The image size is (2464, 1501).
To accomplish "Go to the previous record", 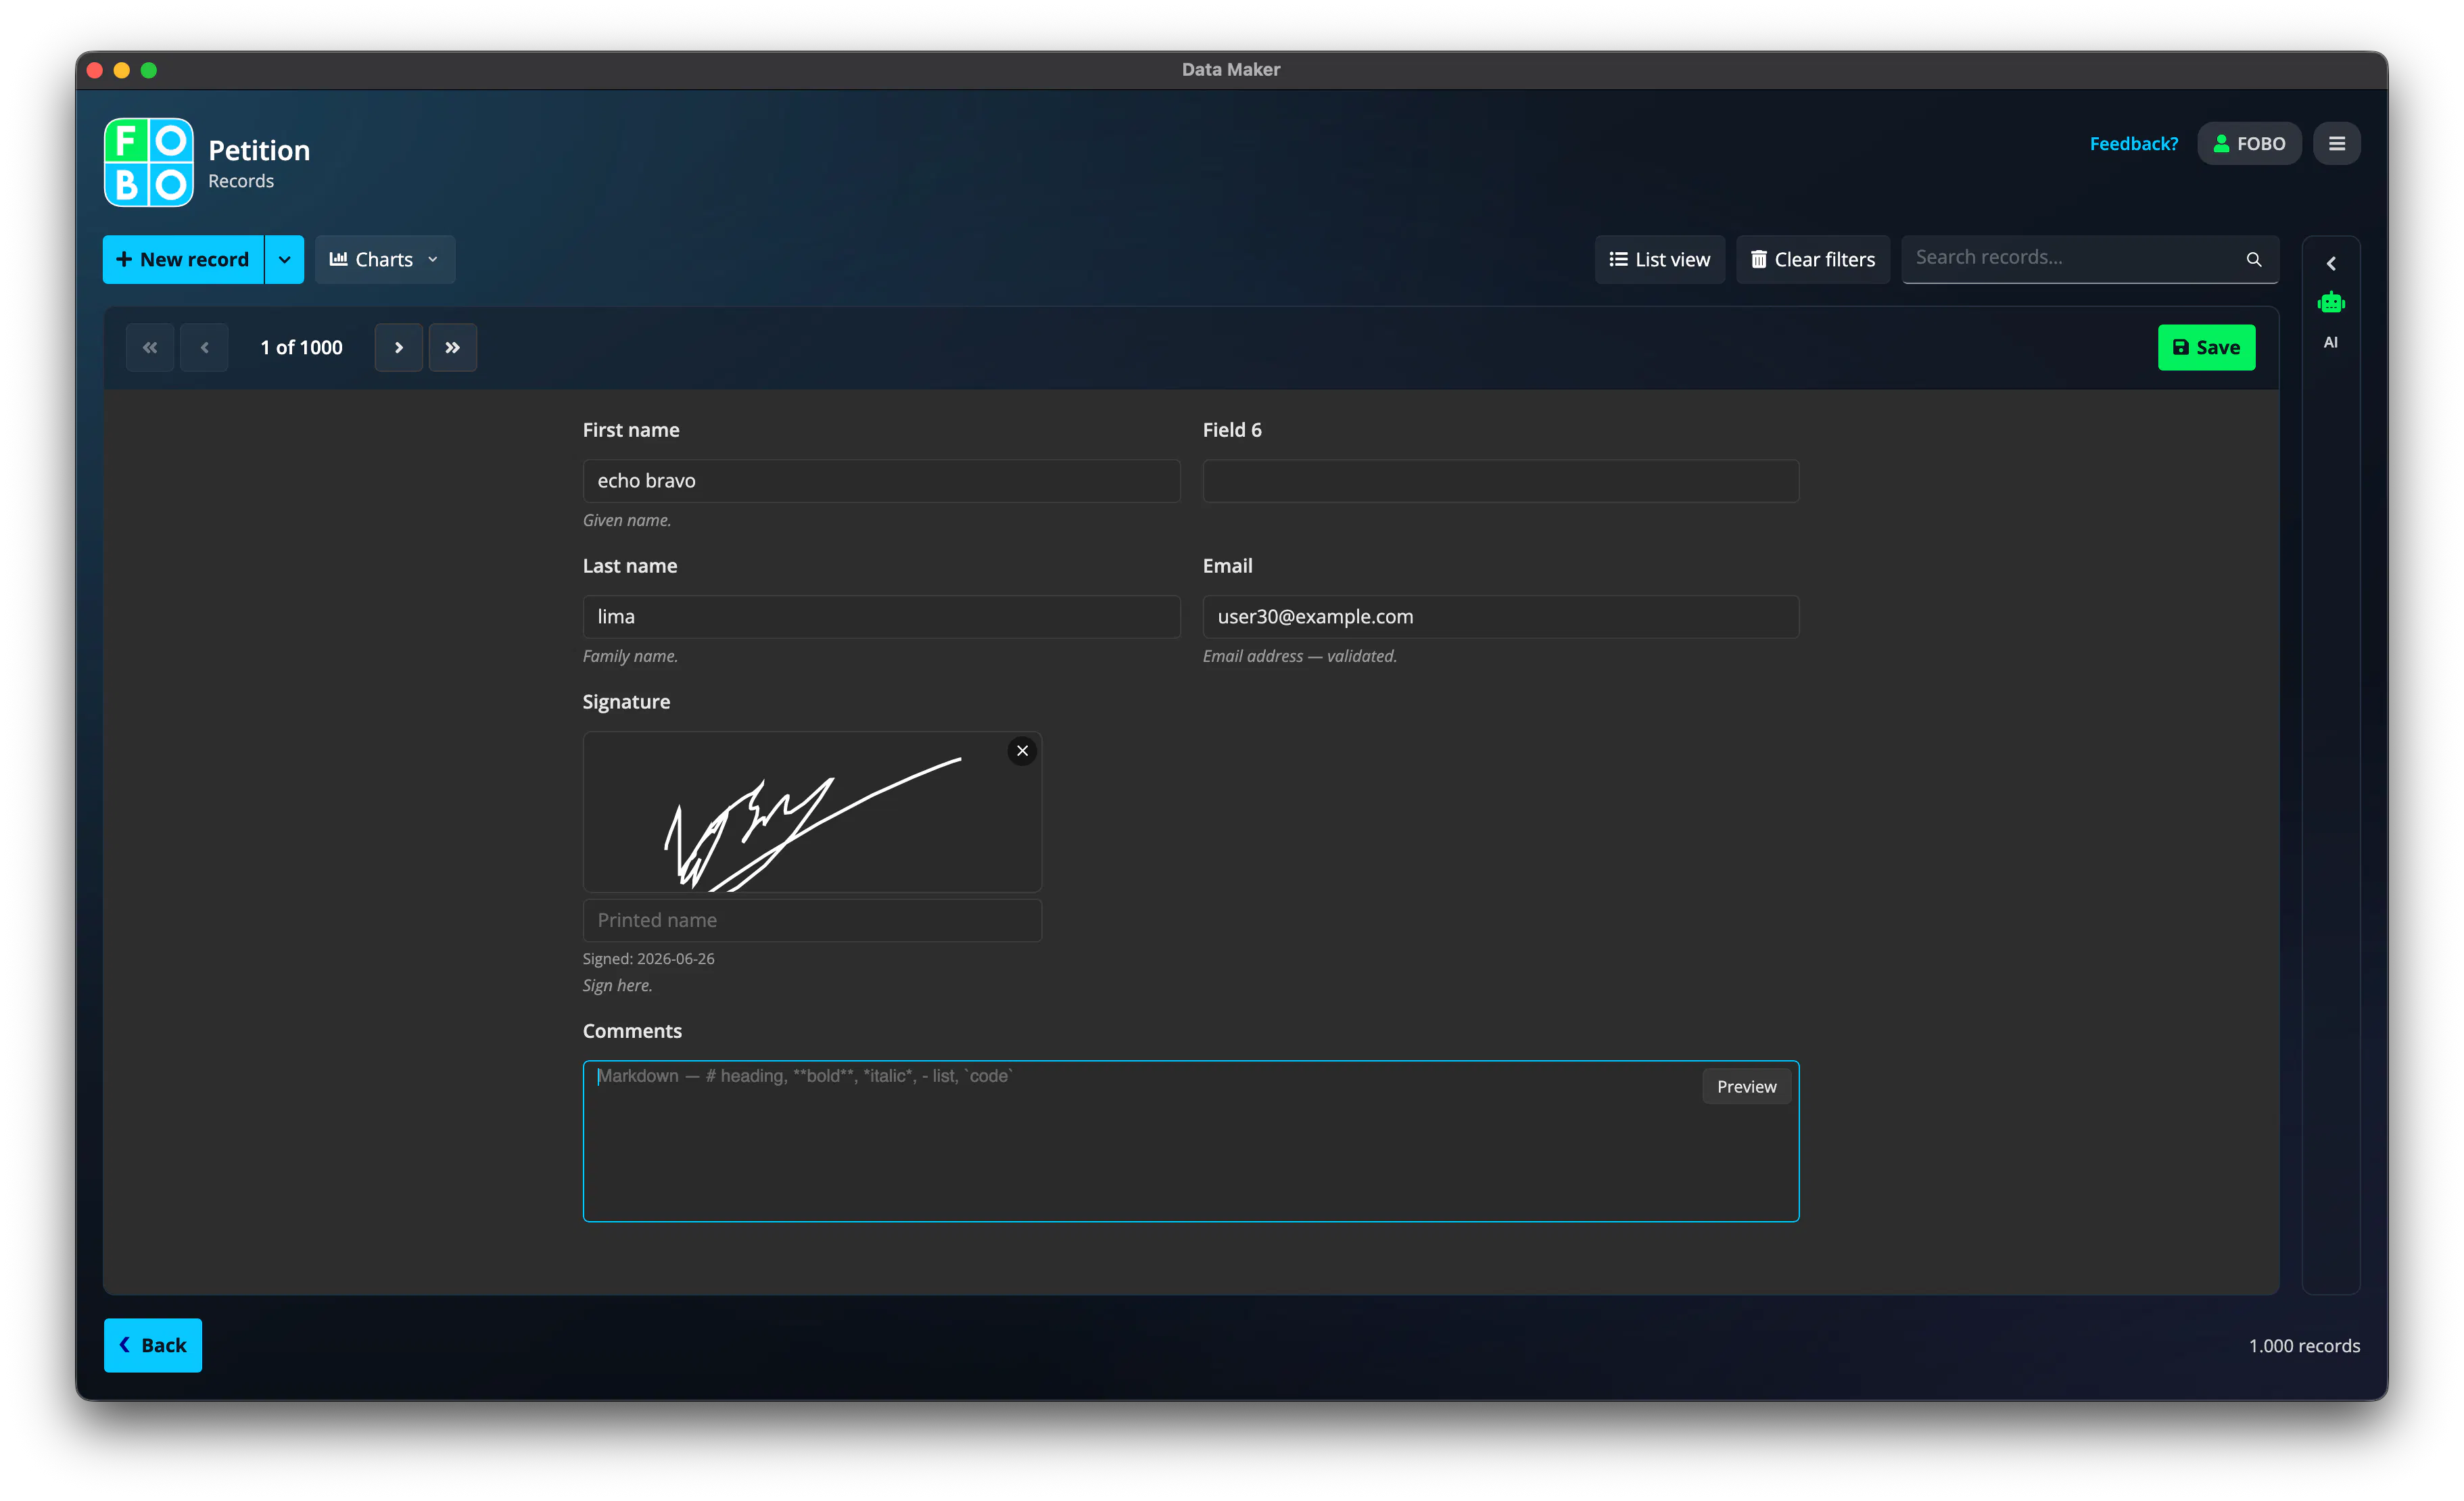I will pyautogui.click(x=204, y=347).
